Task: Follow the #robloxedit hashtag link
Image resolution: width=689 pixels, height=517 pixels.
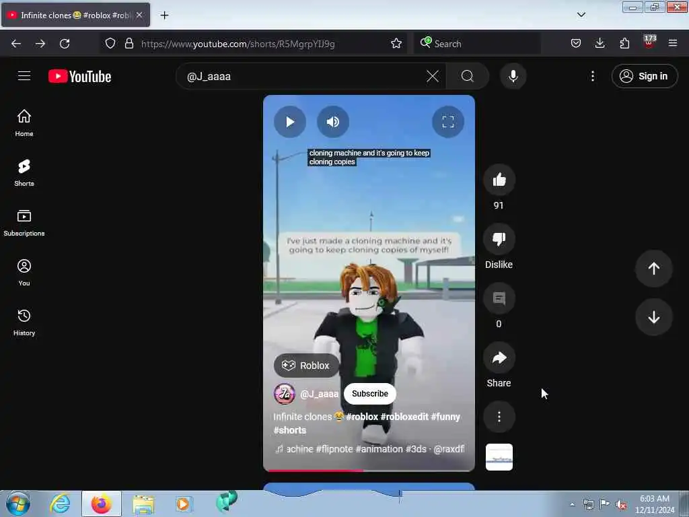Action: (x=404, y=417)
